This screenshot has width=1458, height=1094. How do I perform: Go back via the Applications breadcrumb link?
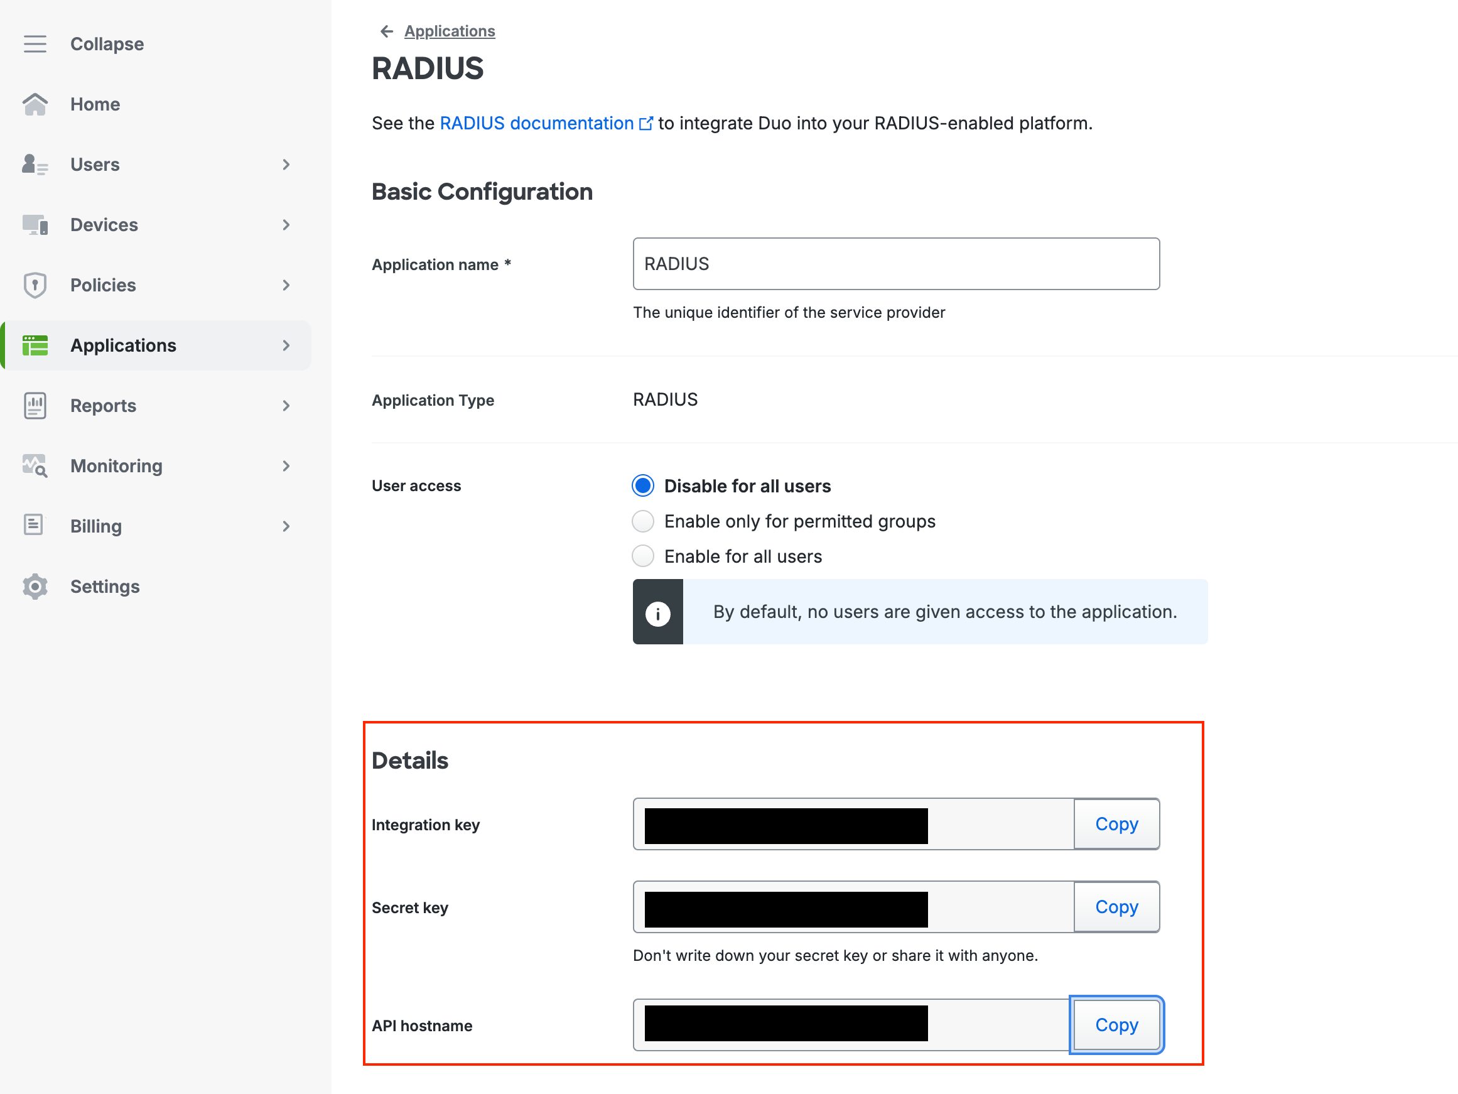click(450, 31)
